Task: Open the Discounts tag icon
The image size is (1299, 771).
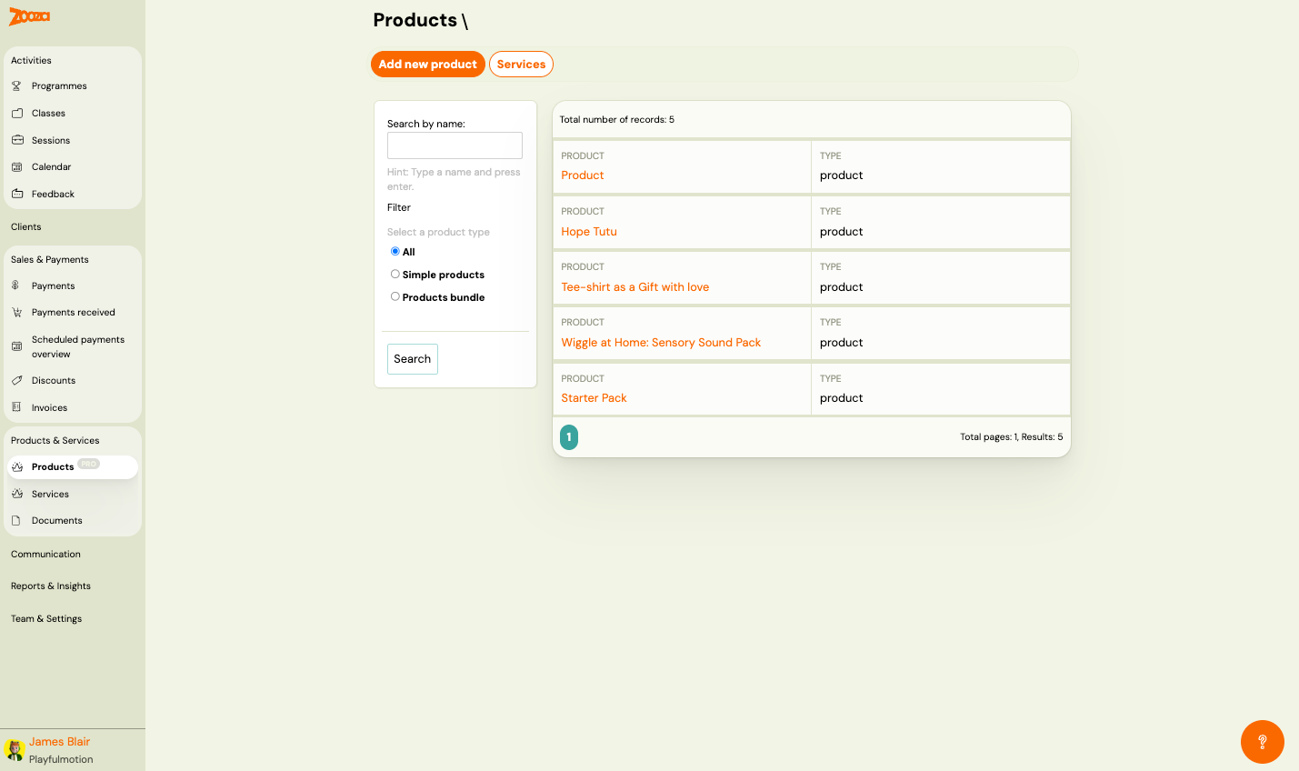Action: point(17,380)
